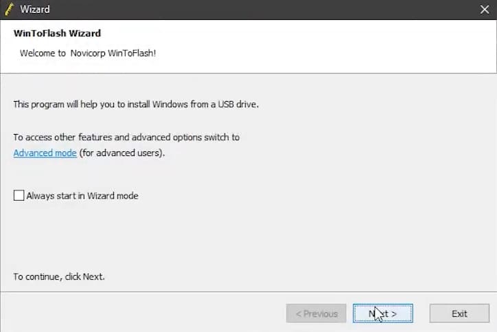Open the Advanced mode link
Screen dimensions: 497x332
pyautogui.click(x=45, y=153)
